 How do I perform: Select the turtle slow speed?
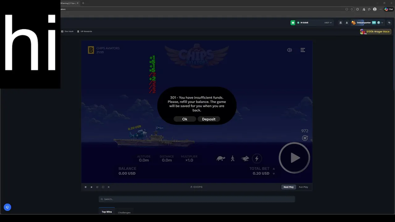pos(221,158)
